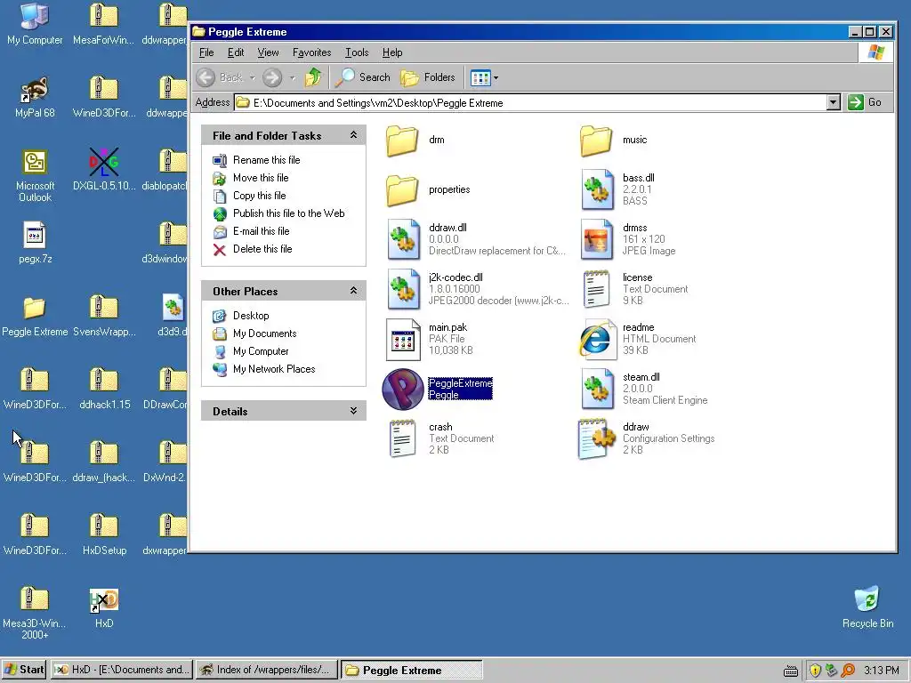Select the j2k-codec.dll file

tap(404, 289)
